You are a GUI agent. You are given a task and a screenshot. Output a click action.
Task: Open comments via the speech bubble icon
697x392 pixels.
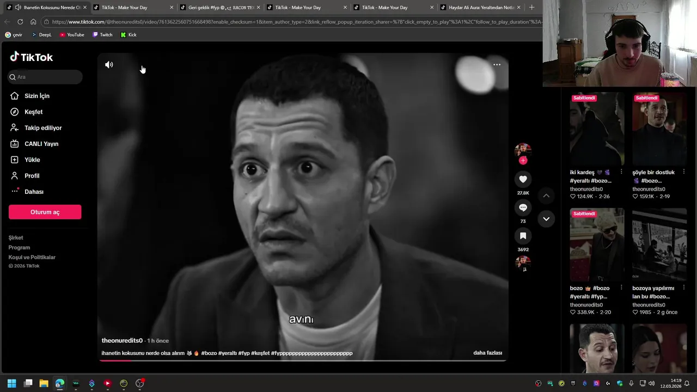click(x=523, y=207)
